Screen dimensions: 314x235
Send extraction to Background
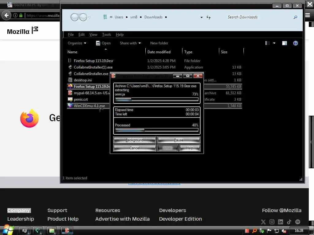(x=135, y=140)
